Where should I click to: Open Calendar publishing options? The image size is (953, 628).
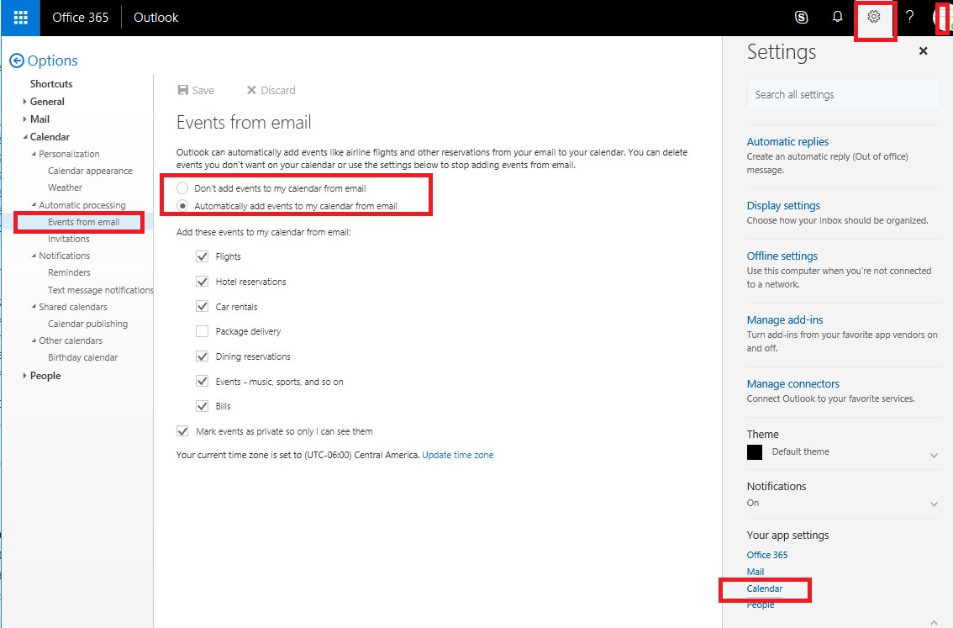[87, 324]
